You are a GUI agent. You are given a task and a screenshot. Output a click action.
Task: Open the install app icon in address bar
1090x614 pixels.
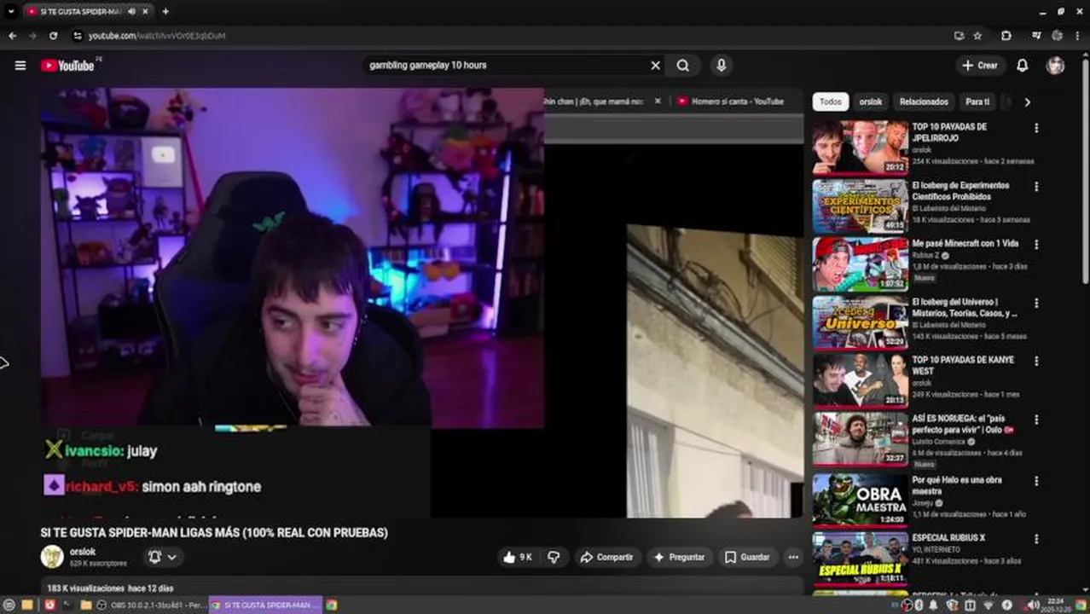click(960, 36)
